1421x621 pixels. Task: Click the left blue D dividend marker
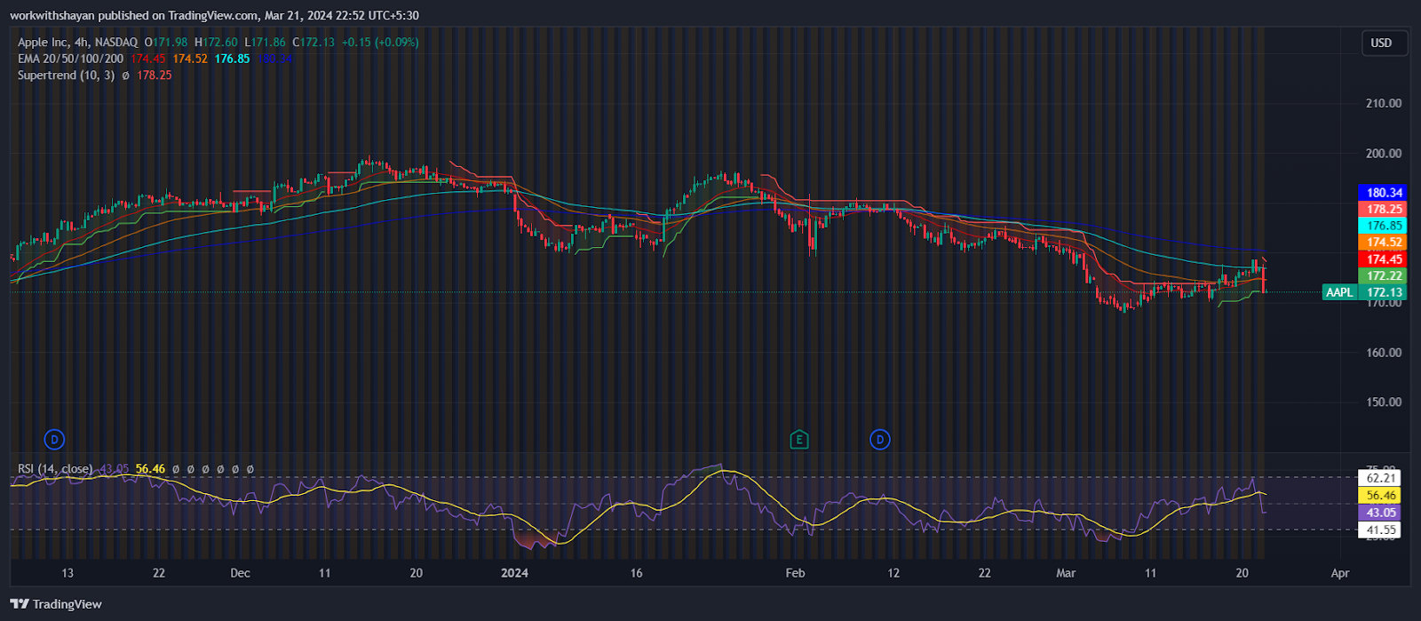click(55, 439)
